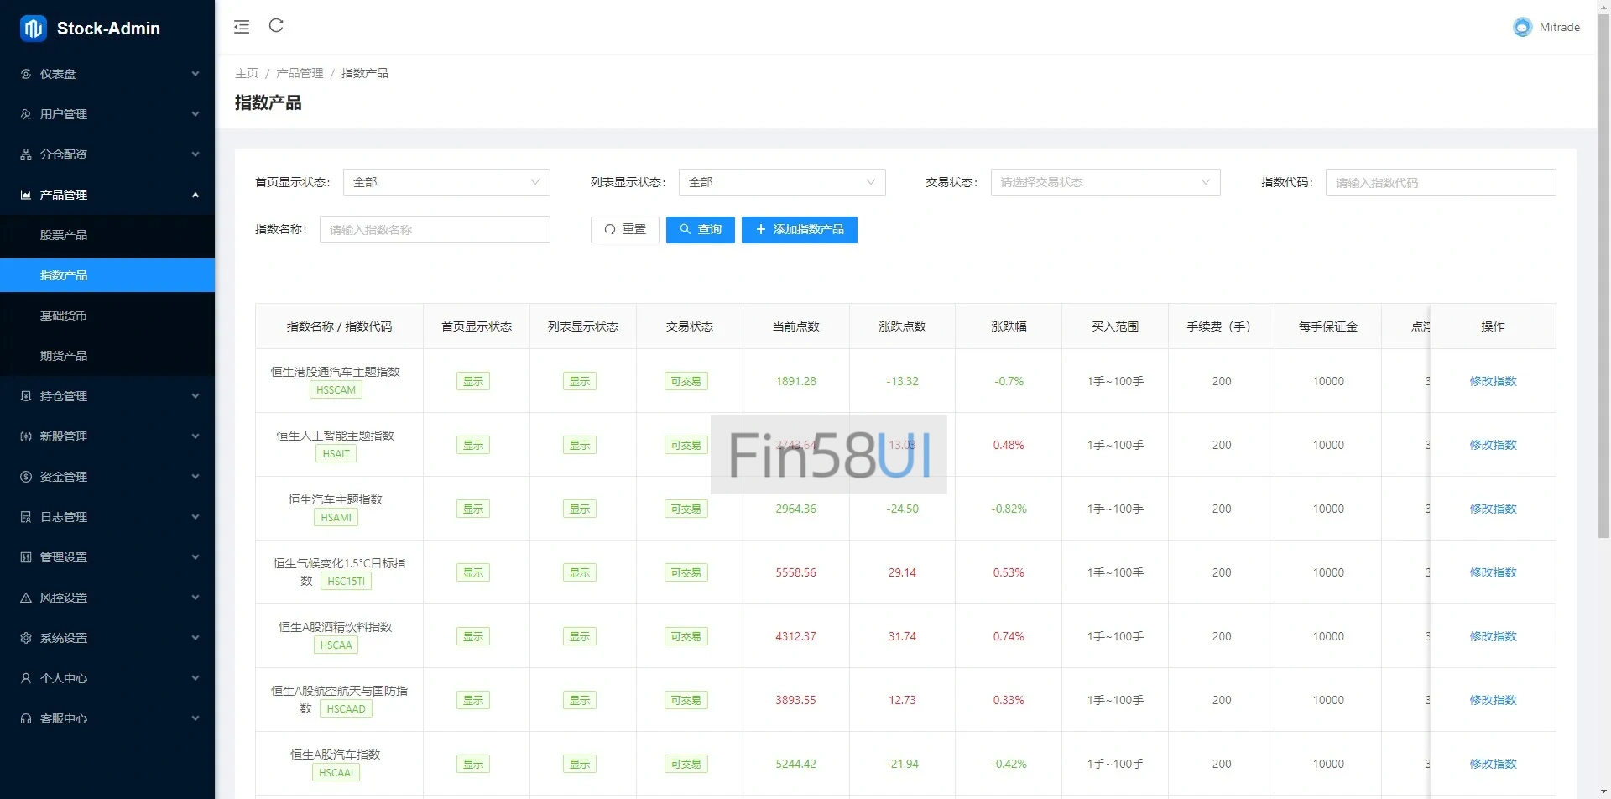Screen dimensions: 1611x799
Task: Select 股票产品 in the sidebar submenu
Action: click(x=64, y=235)
